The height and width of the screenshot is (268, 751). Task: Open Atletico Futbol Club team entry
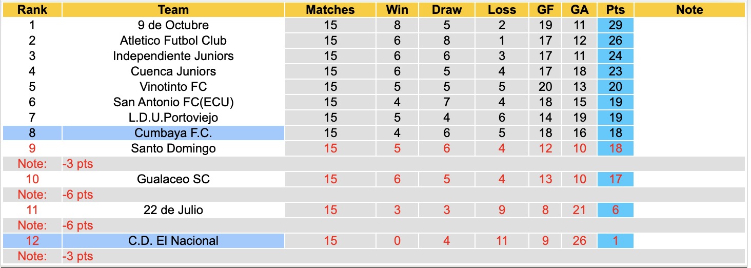click(173, 41)
